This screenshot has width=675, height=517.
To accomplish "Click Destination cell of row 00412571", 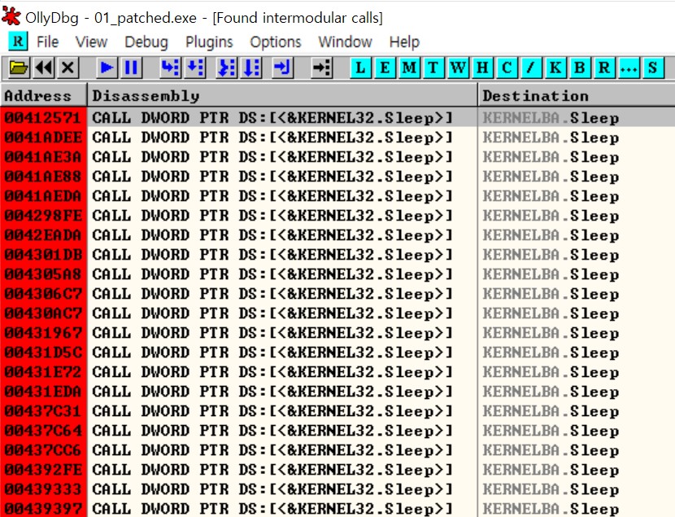I will point(577,117).
